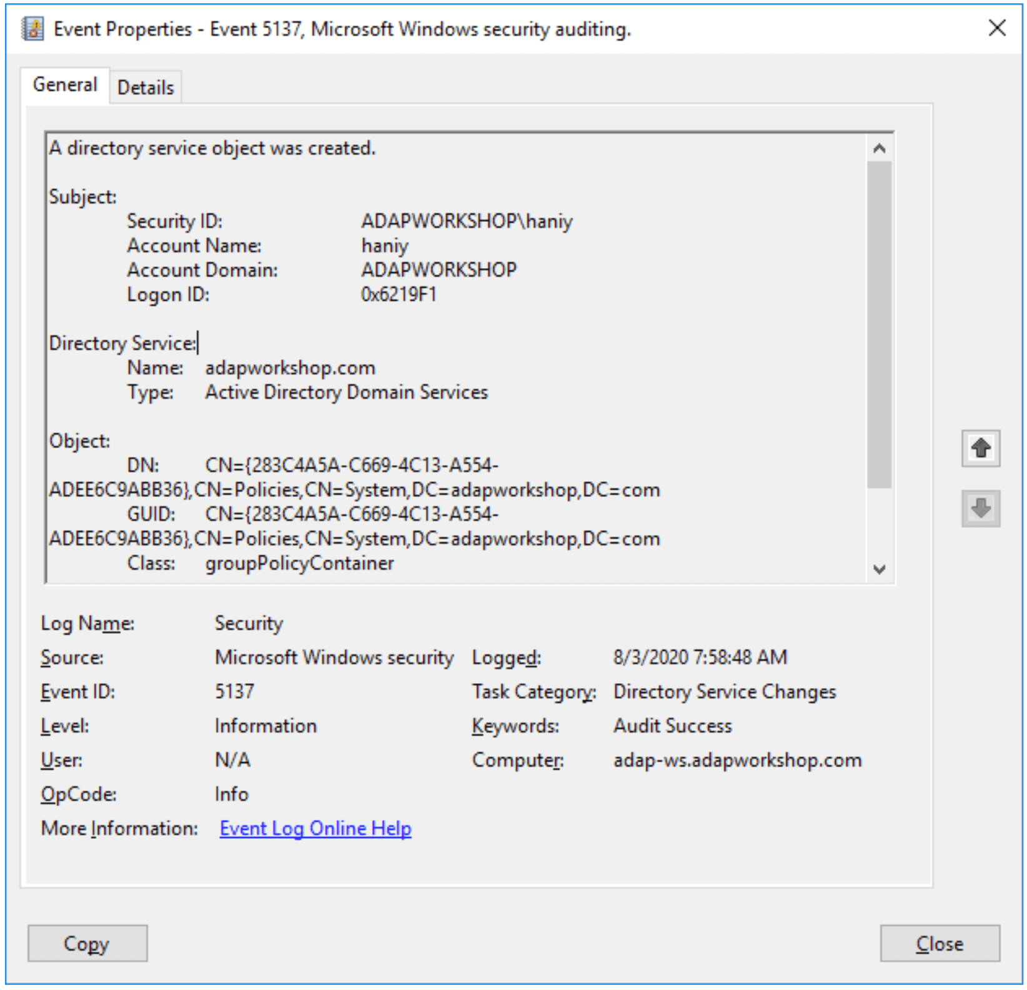Click the Event ID value 5137
This screenshot has width=1027, height=990.
[234, 691]
